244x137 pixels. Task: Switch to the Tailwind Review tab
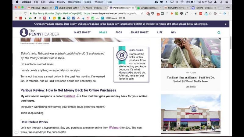tap(204, 8)
